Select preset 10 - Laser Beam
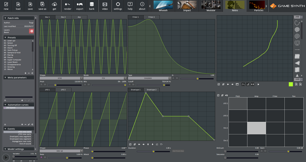306x162 pixels. click(11, 62)
